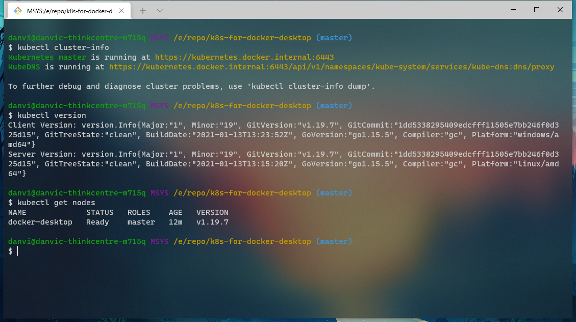Image resolution: width=576 pixels, height=322 pixels.
Task: Click BuildDate "2021-01-13T13:23:52Z" text
Action: 219,135
